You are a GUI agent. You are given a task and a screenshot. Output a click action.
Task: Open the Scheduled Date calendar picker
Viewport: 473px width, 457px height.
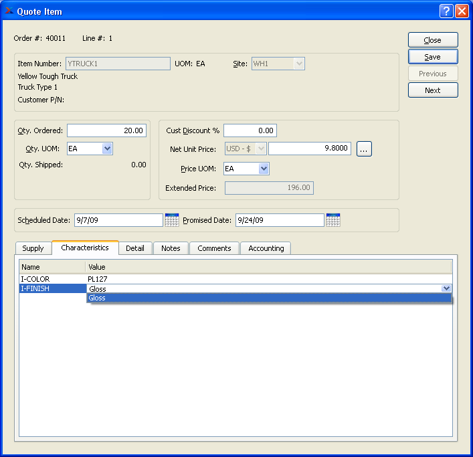click(172, 220)
